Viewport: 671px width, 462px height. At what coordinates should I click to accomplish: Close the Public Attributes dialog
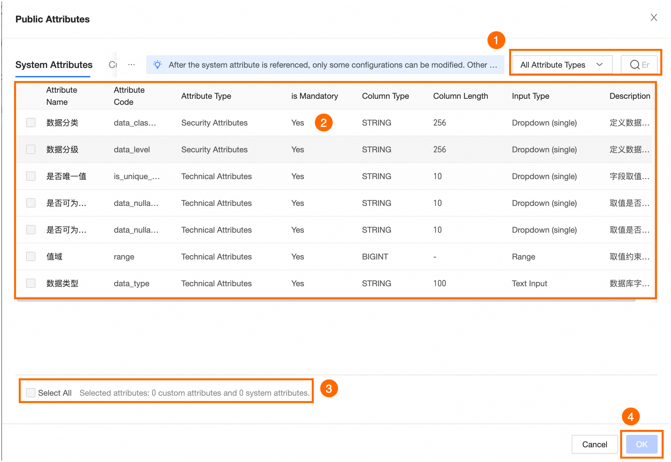(654, 17)
